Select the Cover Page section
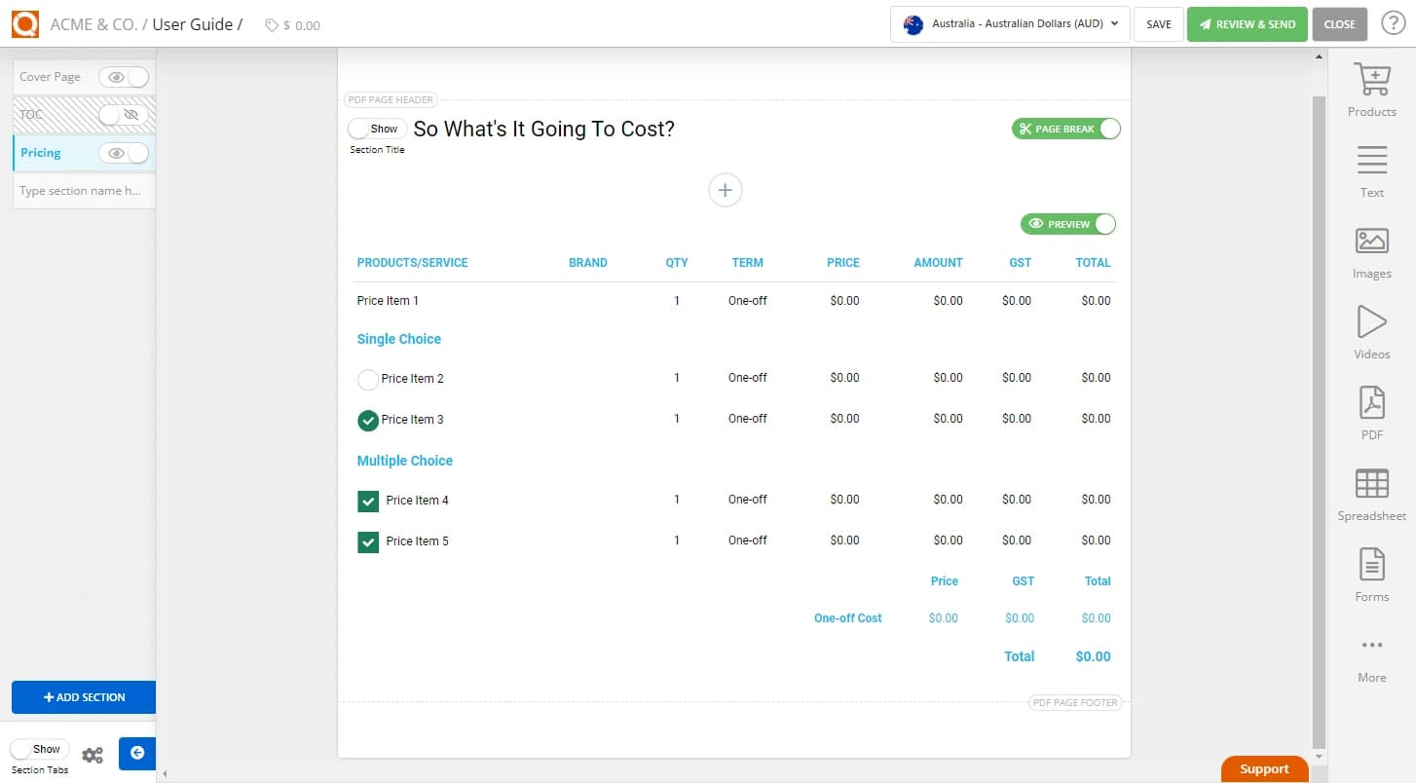1416x783 pixels. (x=51, y=76)
